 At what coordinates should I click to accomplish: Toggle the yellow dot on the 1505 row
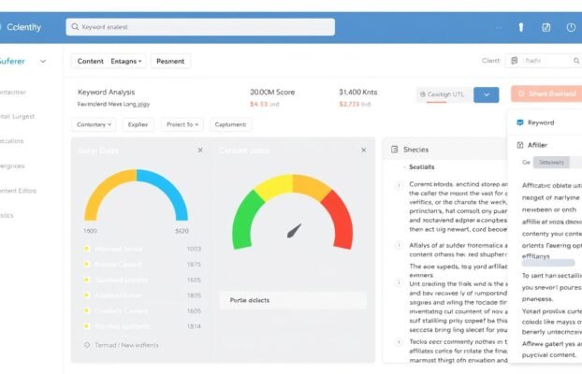click(x=87, y=280)
